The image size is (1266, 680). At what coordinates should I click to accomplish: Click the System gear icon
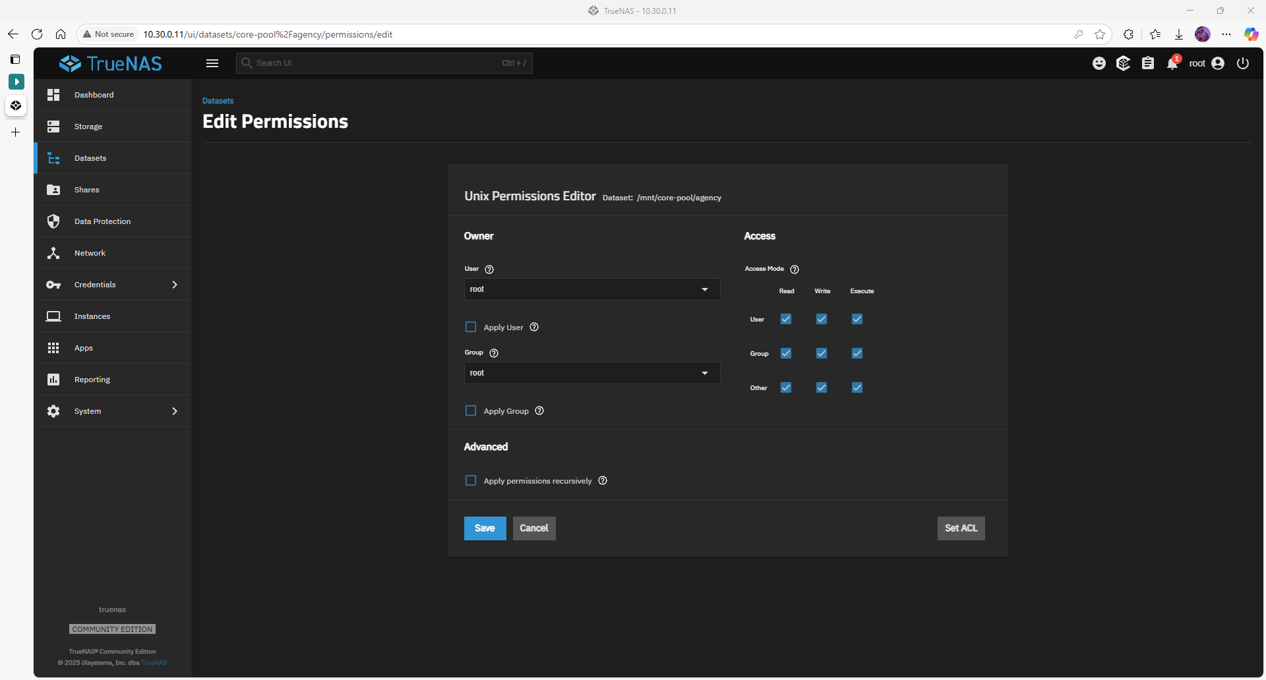[53, 411]
